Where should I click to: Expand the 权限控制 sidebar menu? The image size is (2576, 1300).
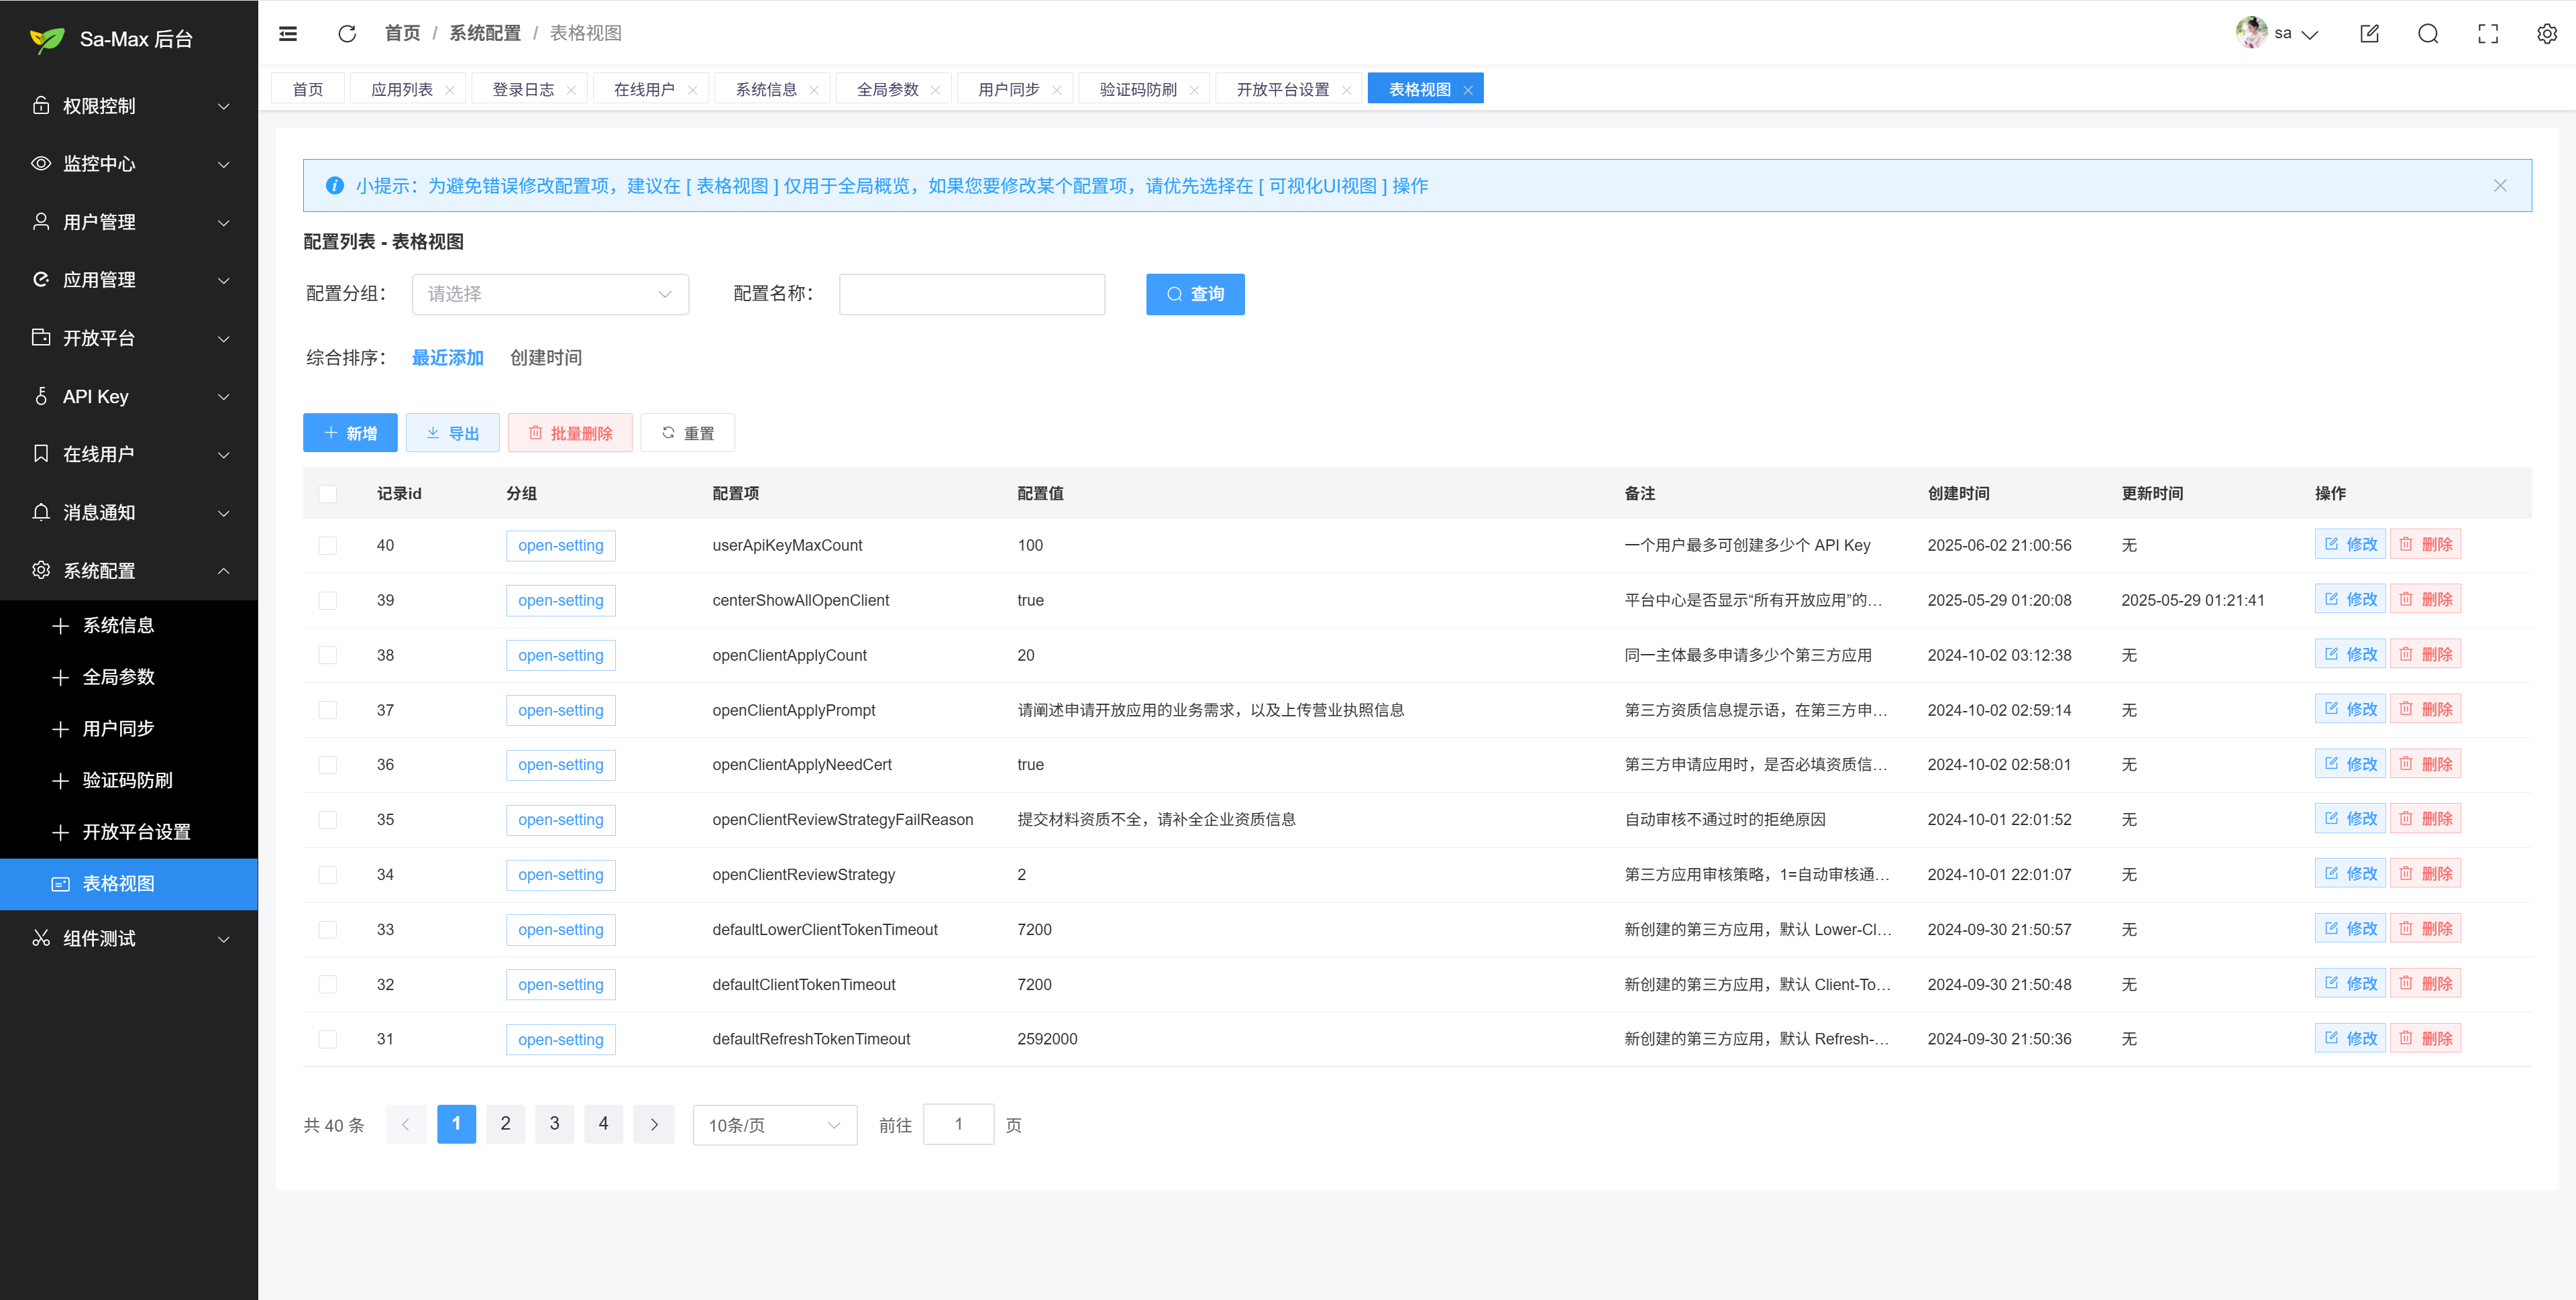pyautogui.click(x=129, y=106)
